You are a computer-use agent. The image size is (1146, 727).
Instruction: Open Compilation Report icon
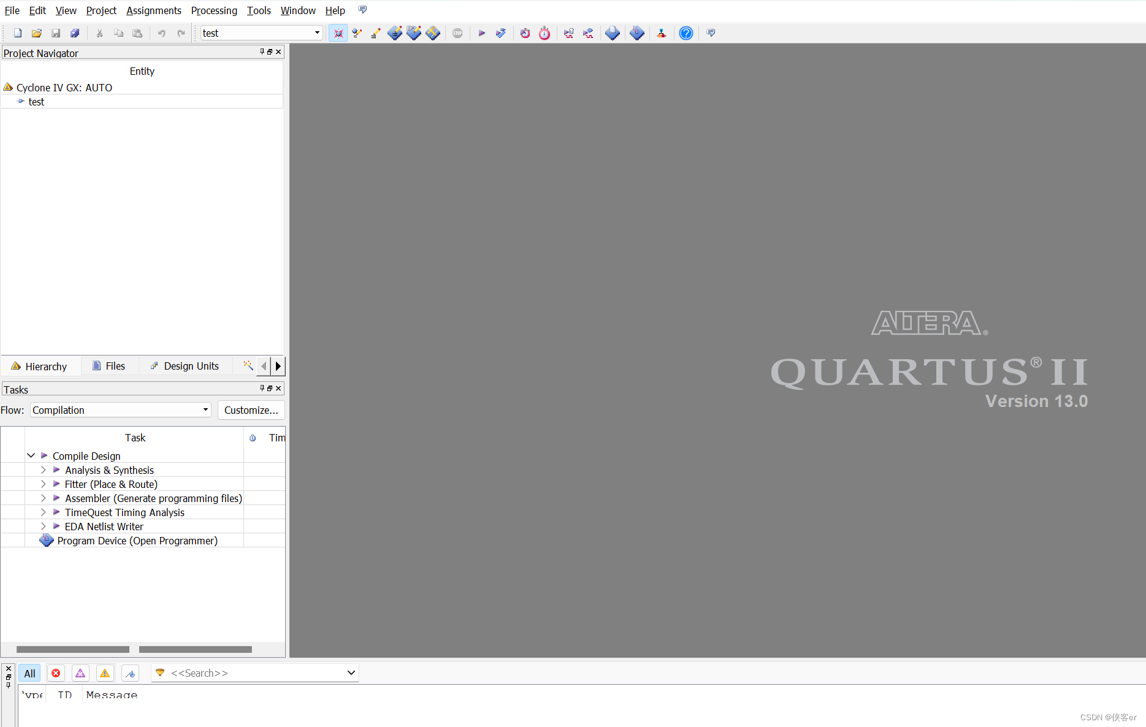coord(613,33)
